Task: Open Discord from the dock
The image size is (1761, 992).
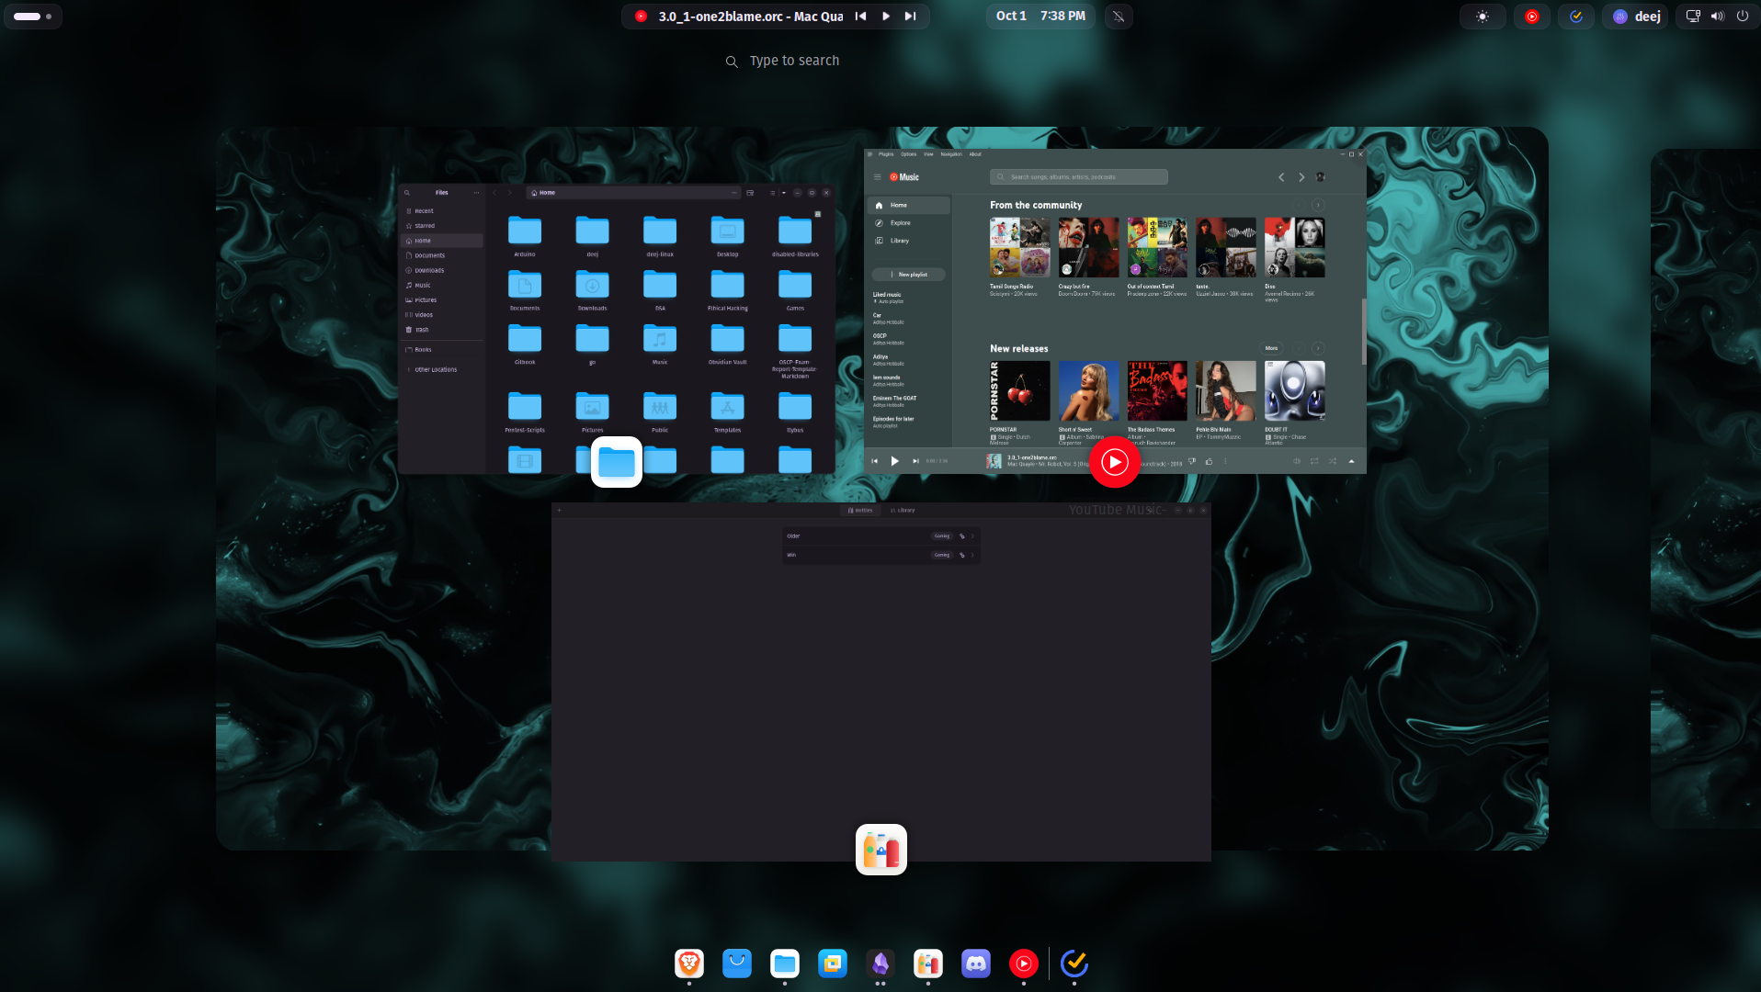Action: pyautogui.click(x=976, y=964)
